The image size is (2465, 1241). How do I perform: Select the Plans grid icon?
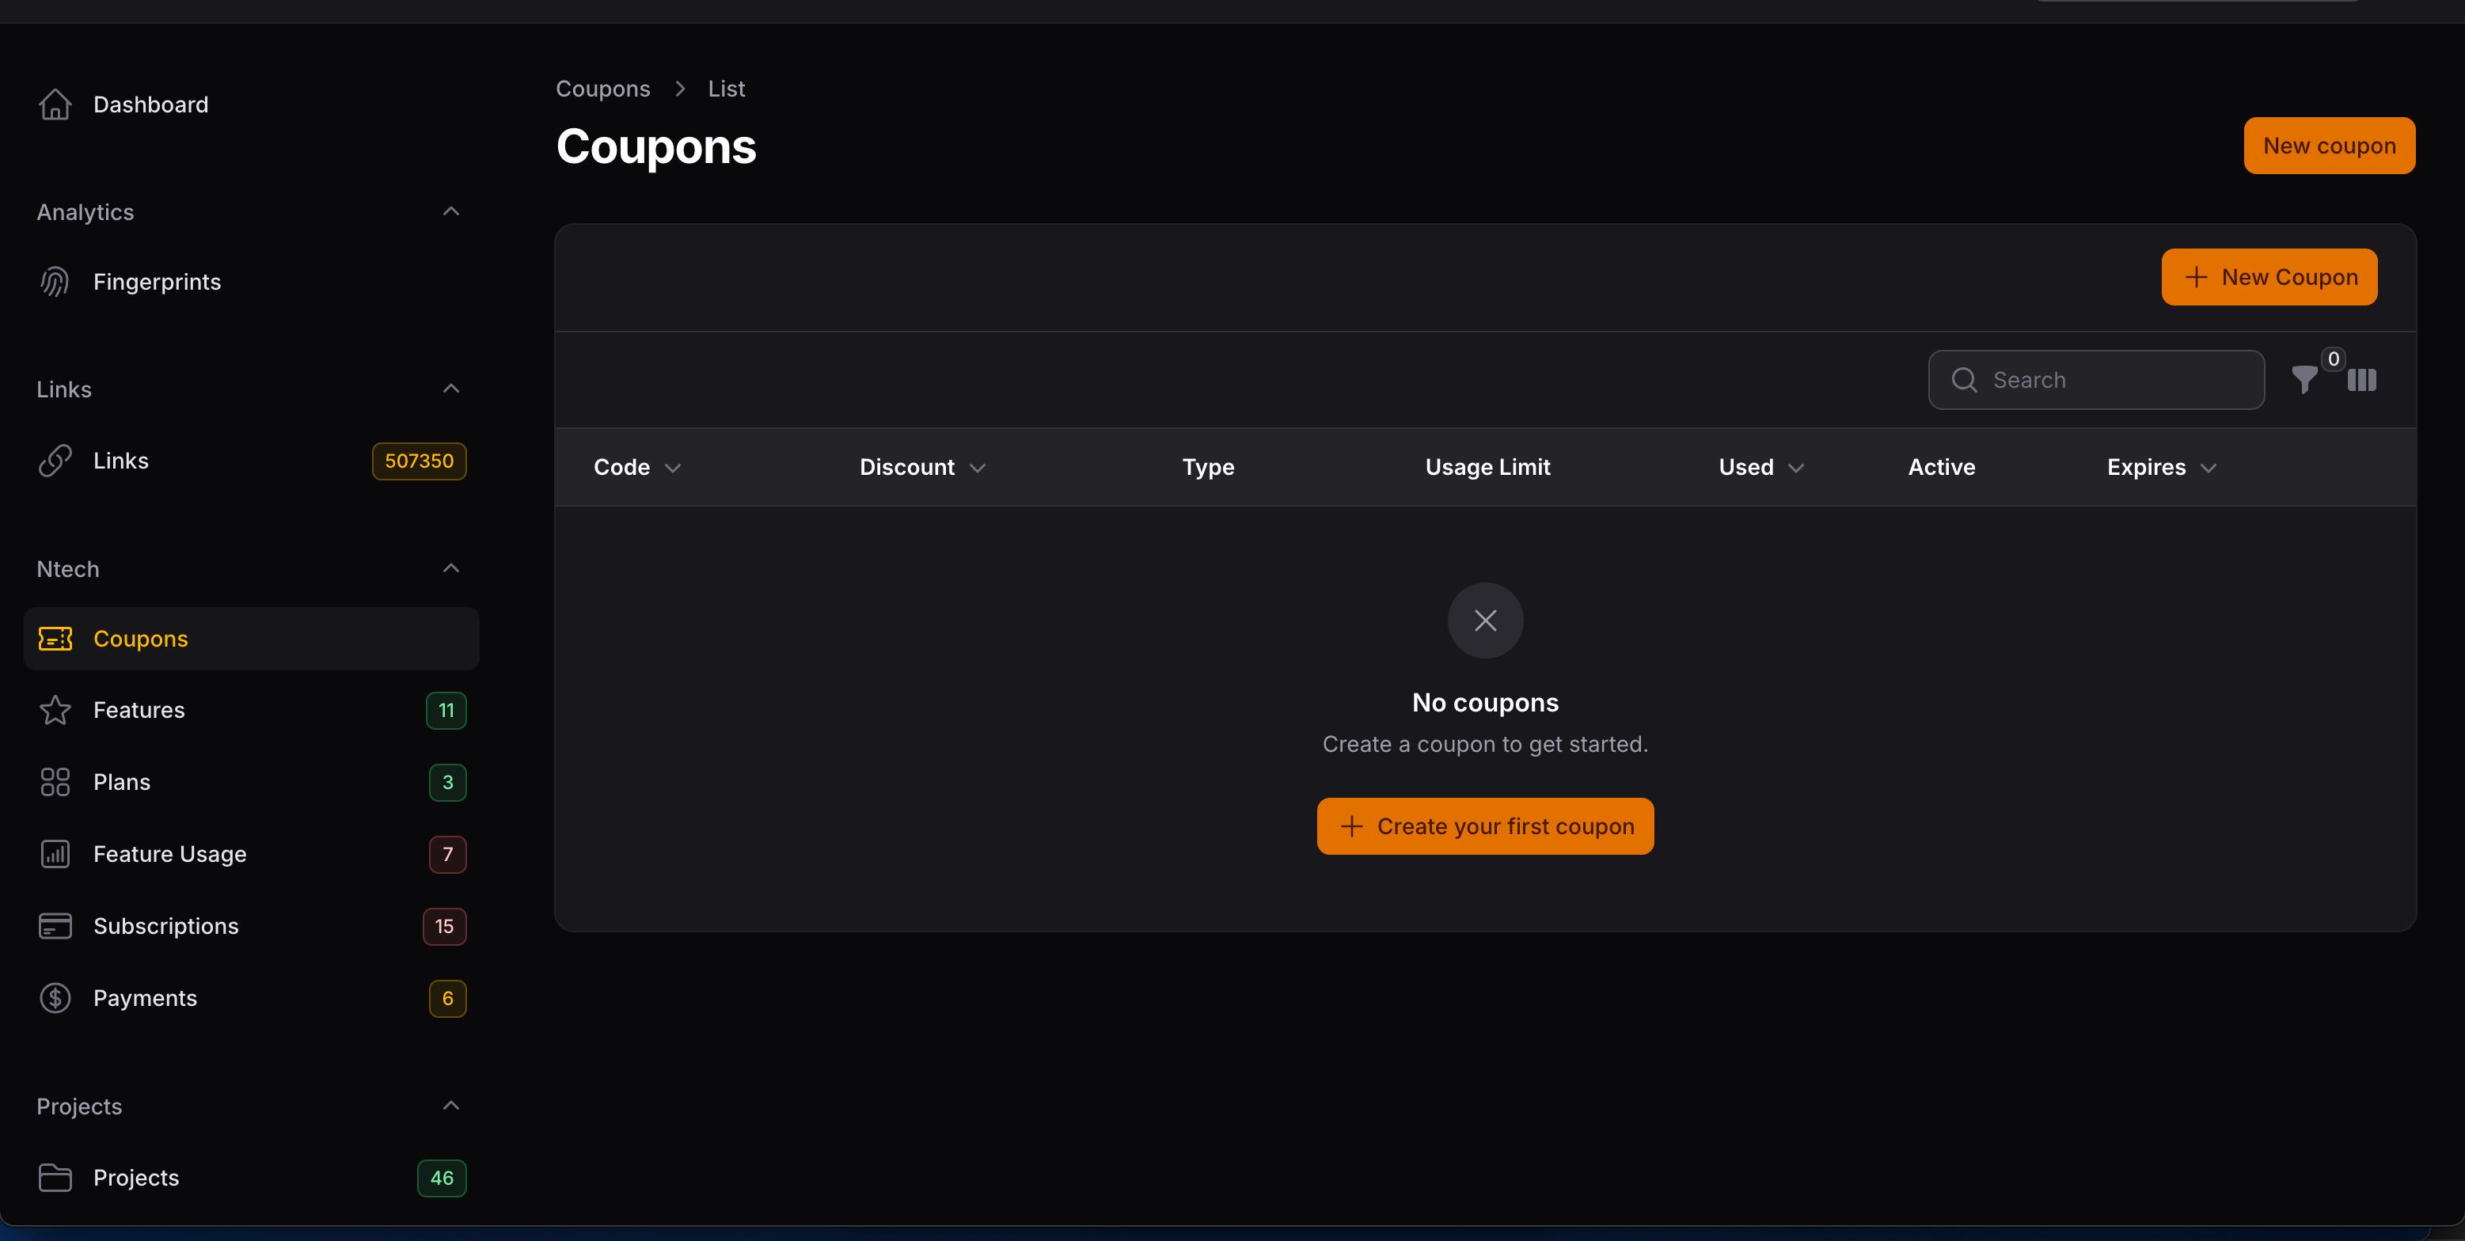click(x=55, y=782)
